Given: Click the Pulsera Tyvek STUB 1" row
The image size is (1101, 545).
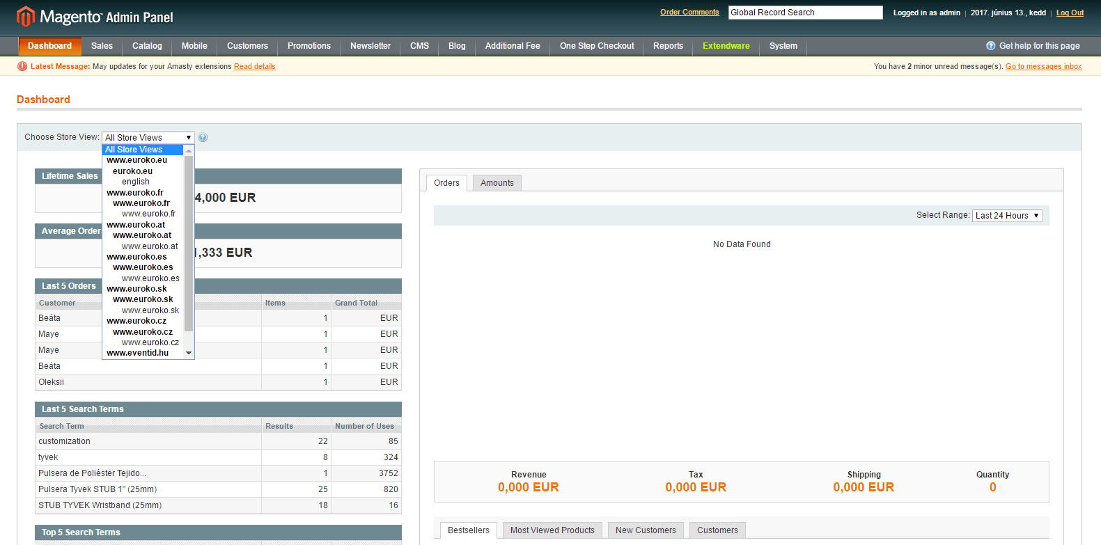Looking at the screenshot, I should (218, 489).
